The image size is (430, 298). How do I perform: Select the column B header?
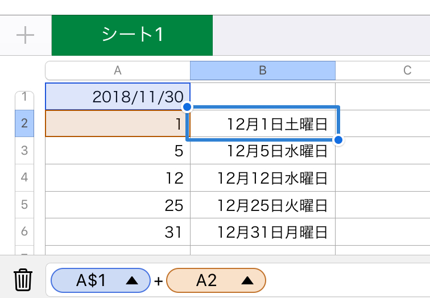point(263,71)
